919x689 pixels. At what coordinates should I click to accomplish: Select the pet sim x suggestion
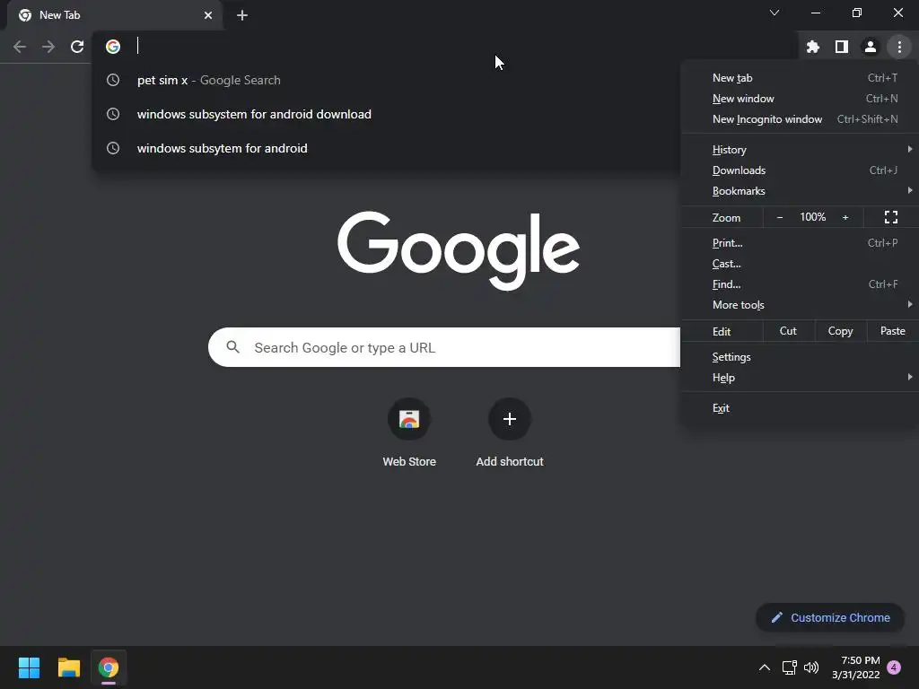tap(386, 80)
